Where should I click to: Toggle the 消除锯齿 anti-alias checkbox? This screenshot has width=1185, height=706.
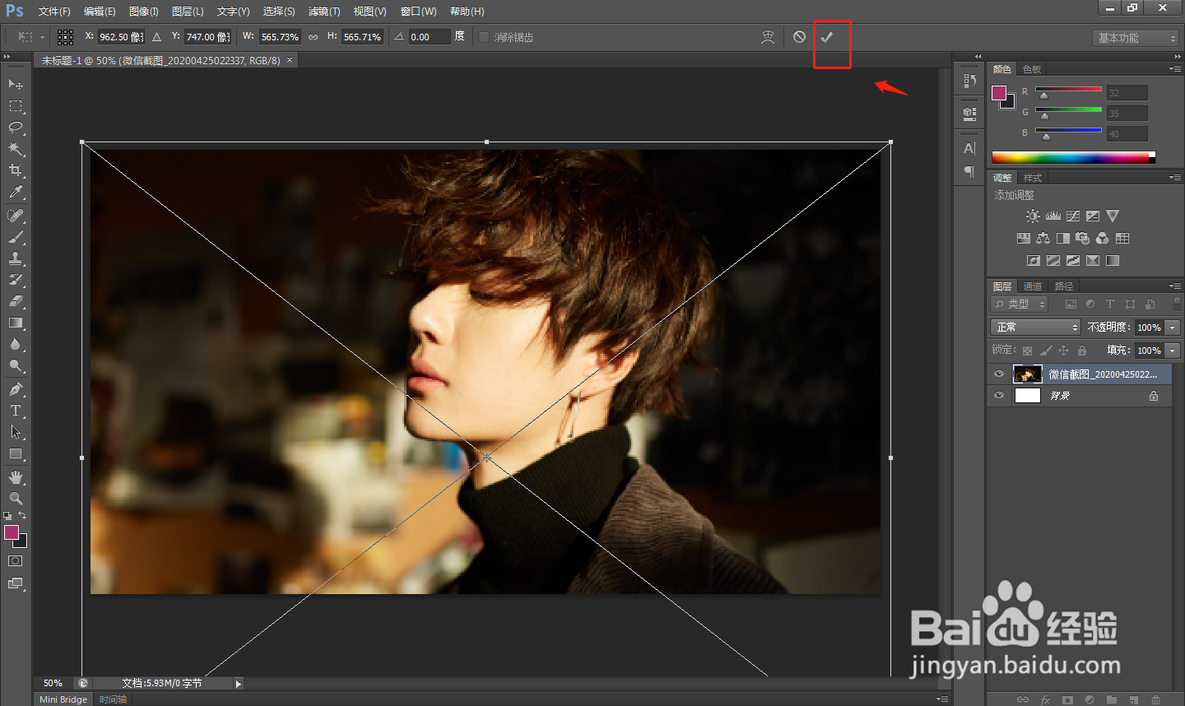coord(484,37)
